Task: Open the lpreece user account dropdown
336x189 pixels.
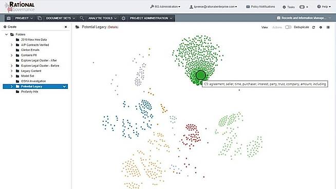Action: coord(213,7)
